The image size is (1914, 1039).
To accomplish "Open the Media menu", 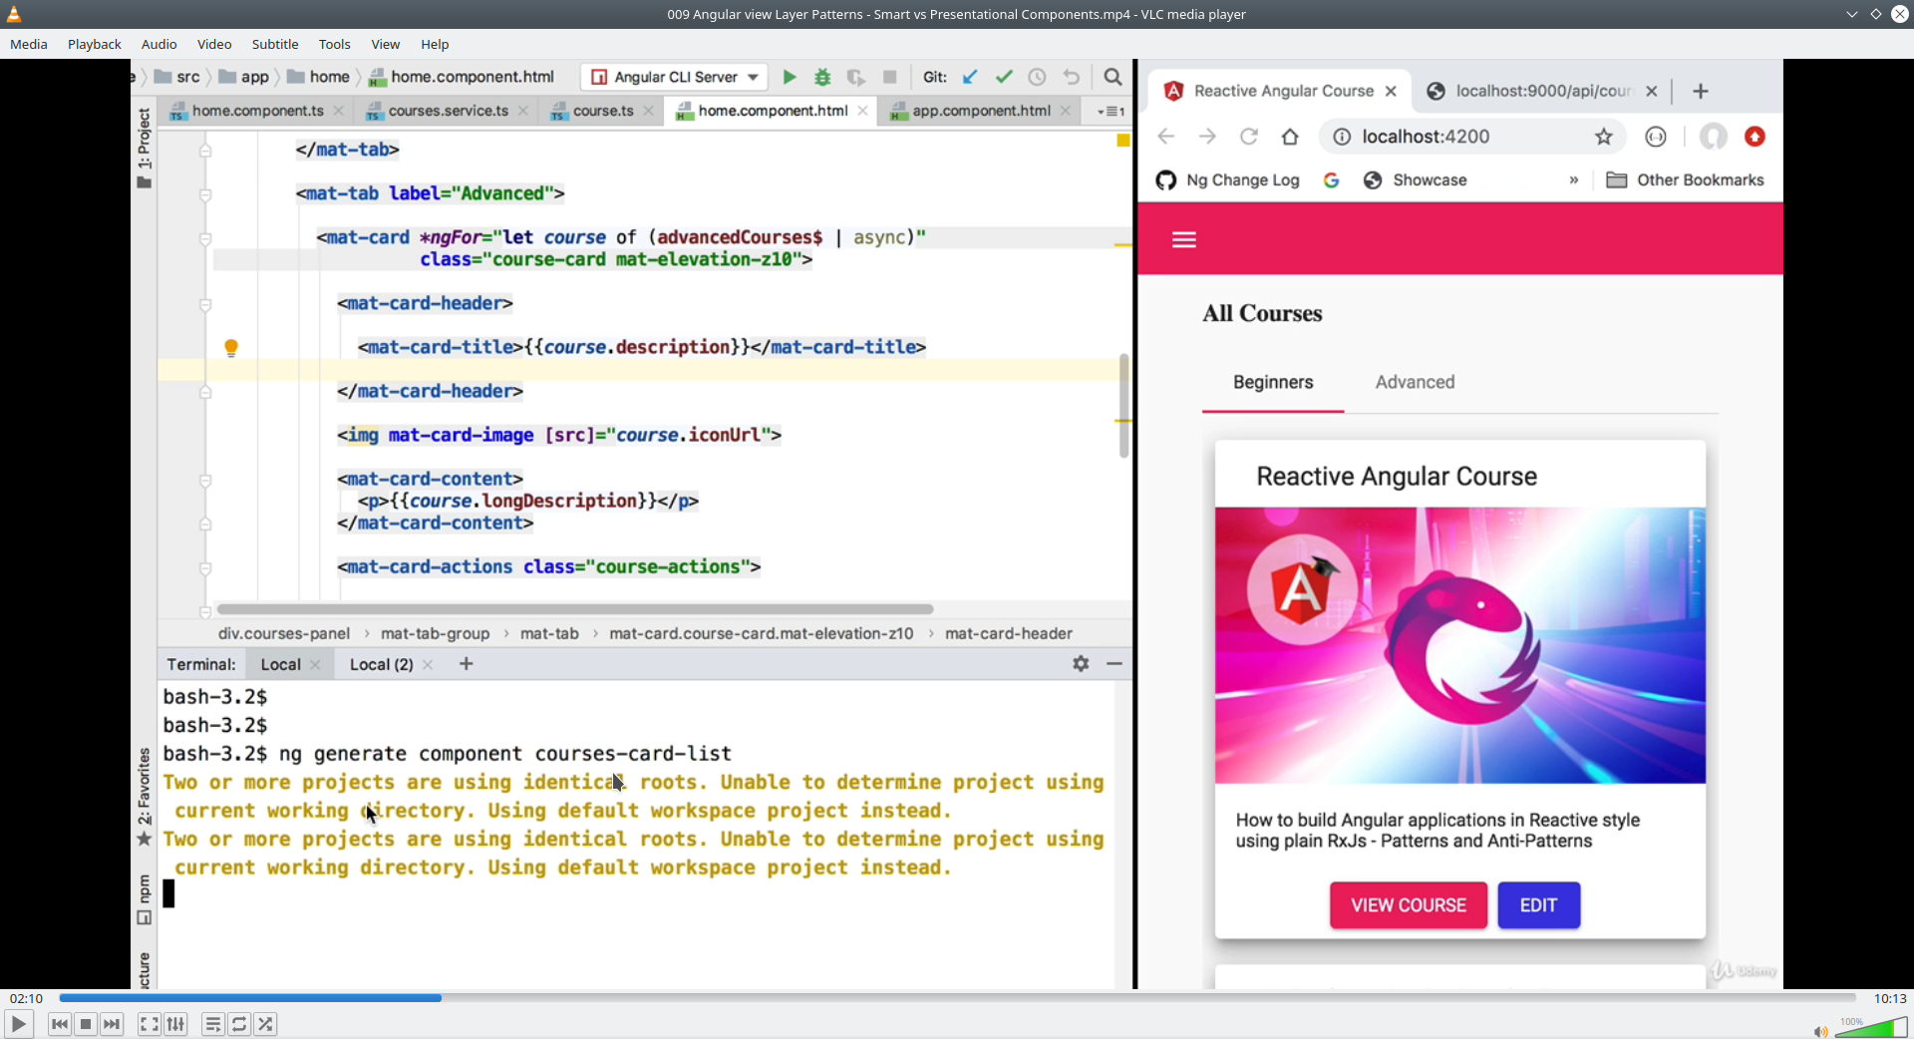I will click(x=29, y=44).
